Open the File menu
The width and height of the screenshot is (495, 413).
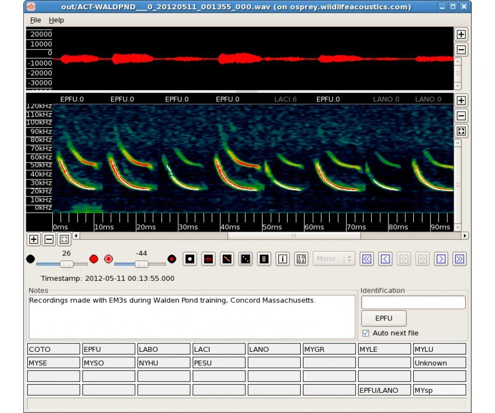(x=35, y=20)
